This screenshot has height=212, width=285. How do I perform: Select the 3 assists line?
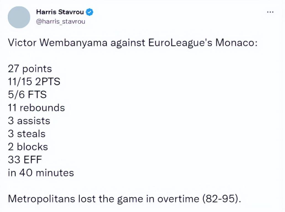29,121
